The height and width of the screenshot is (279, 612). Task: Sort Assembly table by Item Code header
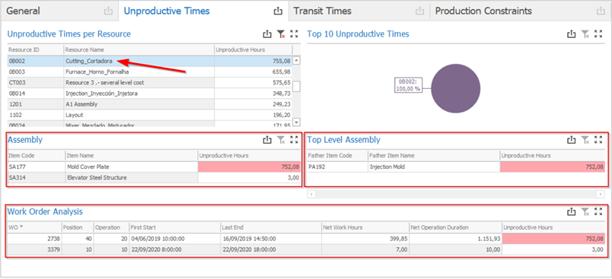pyautogui.click(x=37, y=156)
